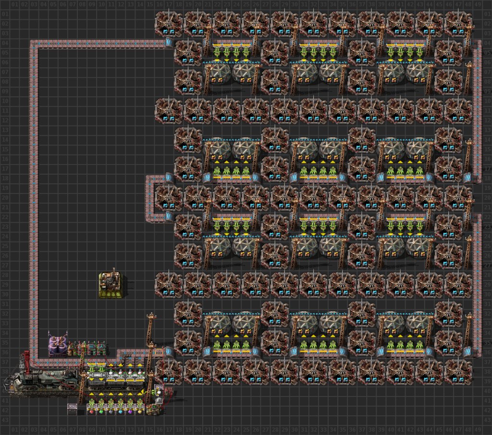Select the fourth green inserter in the top-left cluster
Viewport: 492px width, 435px height.
pos(246,52)
